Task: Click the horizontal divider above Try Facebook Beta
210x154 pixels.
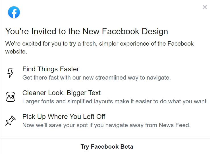Action: pos(105,138)
